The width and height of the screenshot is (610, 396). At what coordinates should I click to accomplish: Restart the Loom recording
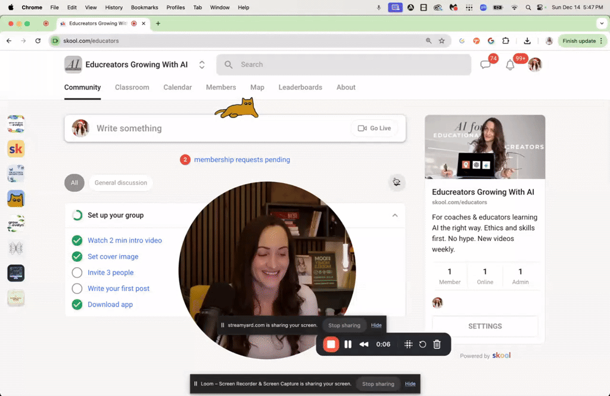pos(422,344)
